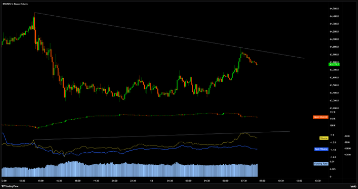The image size is (358, 189).
Task: Click the -100 M spot volume axis value
Action: click(x=347, y=149)
